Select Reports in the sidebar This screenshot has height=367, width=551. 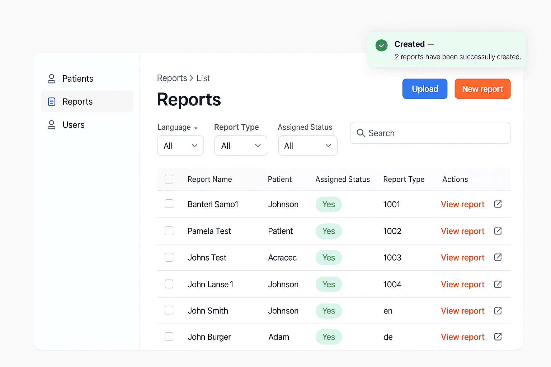pos(87,101)
